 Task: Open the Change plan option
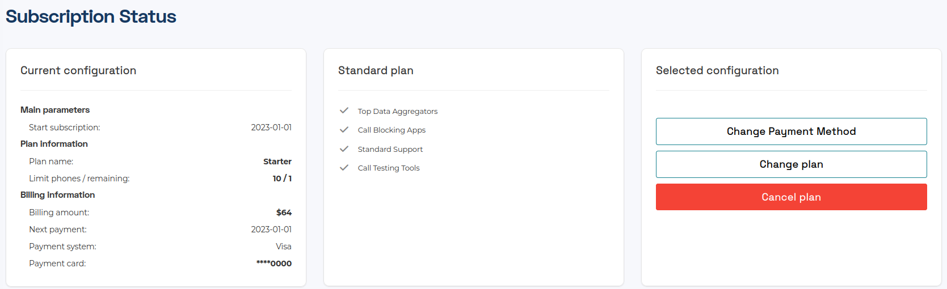[x=791, y=164]
